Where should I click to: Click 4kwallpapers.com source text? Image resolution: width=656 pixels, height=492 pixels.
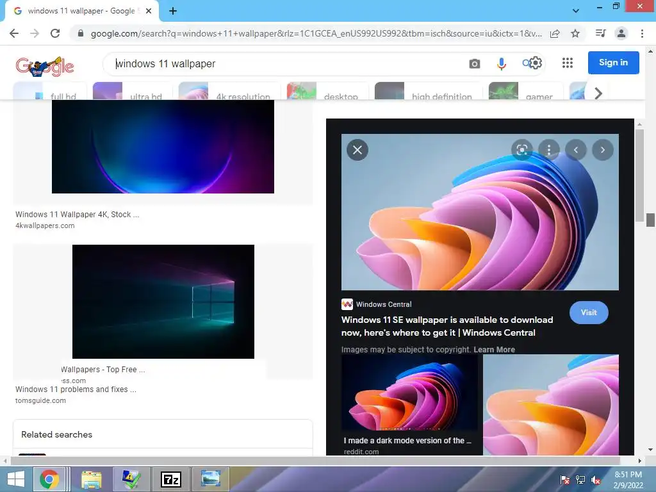point(45,225)
